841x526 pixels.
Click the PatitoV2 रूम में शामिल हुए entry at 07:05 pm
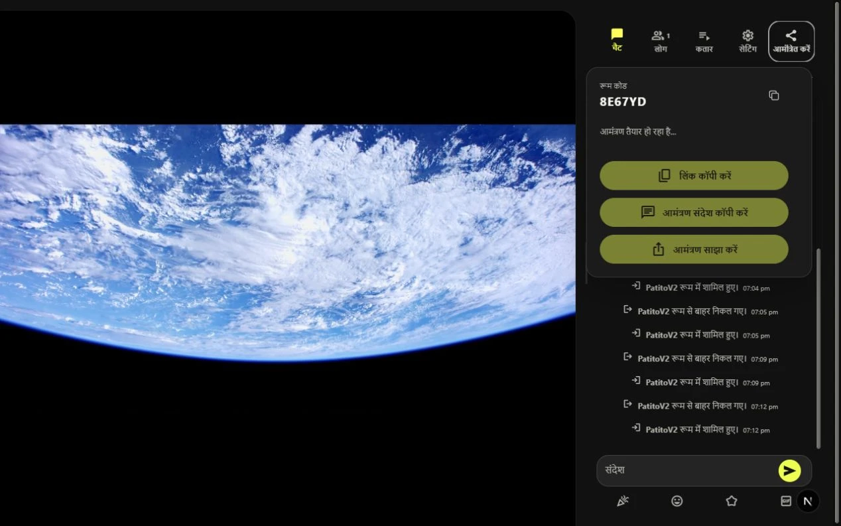pos(700,335)
